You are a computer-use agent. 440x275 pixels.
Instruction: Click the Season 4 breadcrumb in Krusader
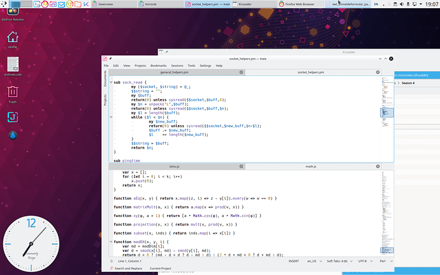coord(407,83)
